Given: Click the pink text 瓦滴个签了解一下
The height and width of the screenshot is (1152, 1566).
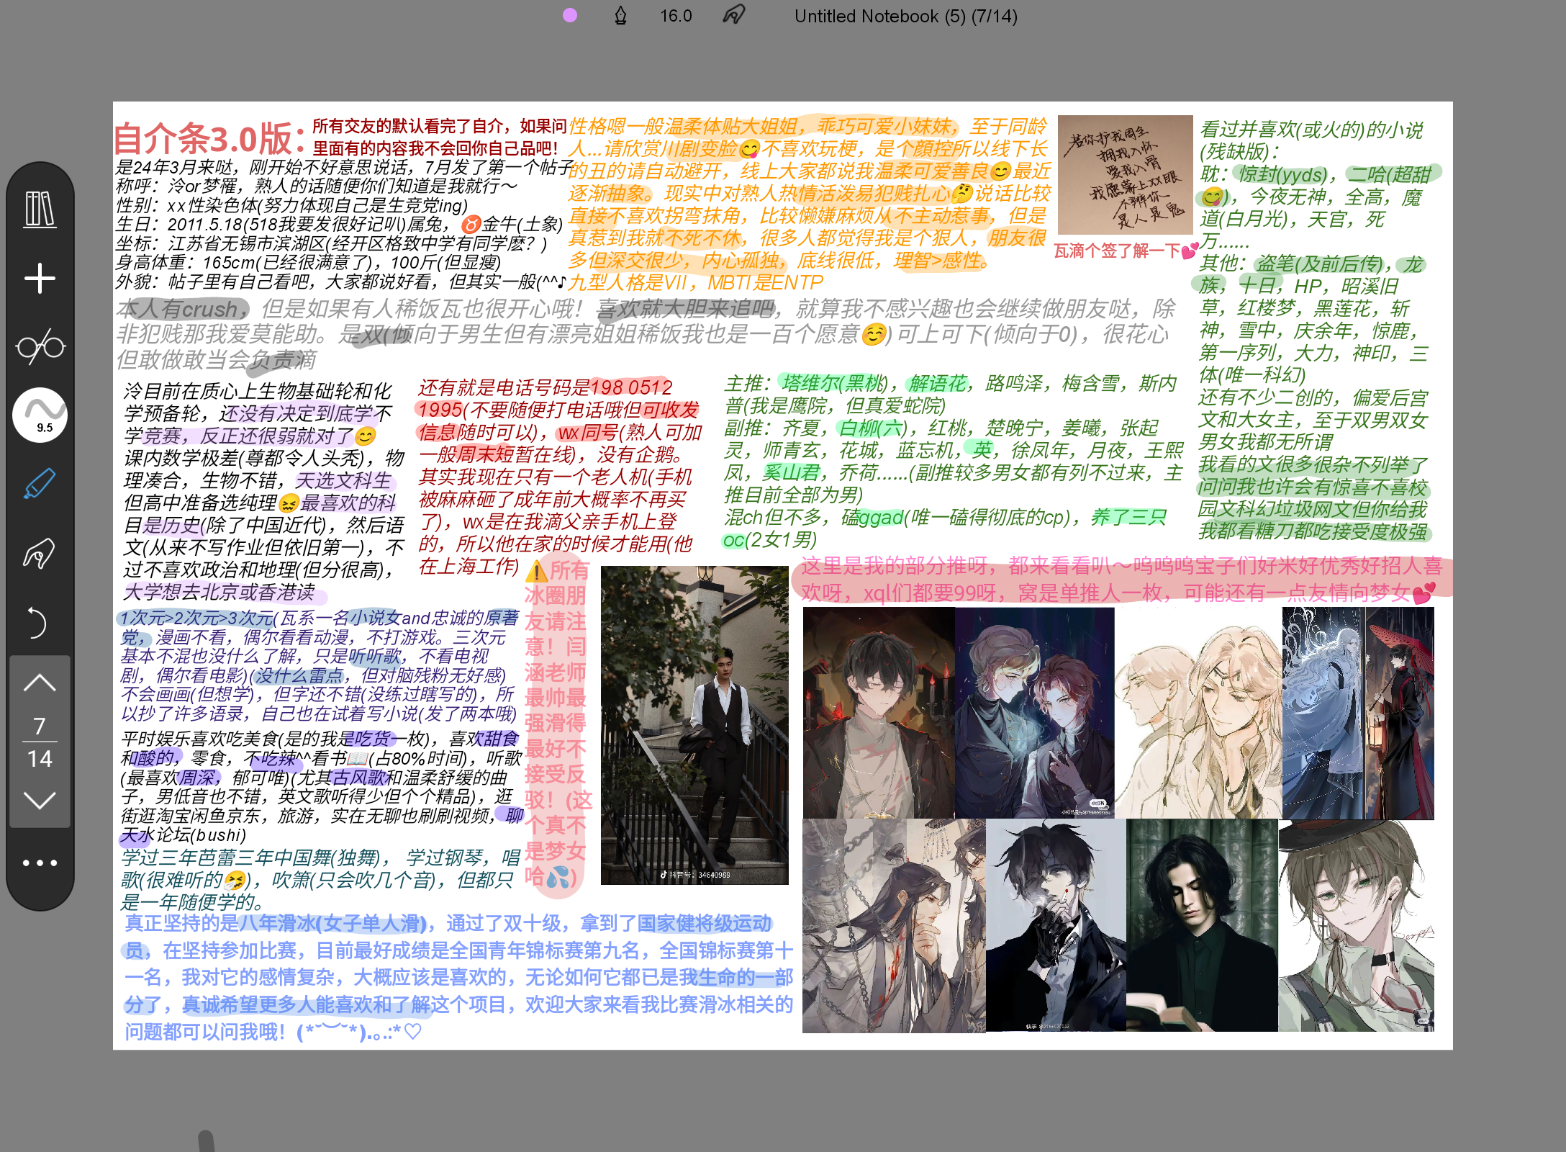Looking at the screenshot, I should (1125, 251).
